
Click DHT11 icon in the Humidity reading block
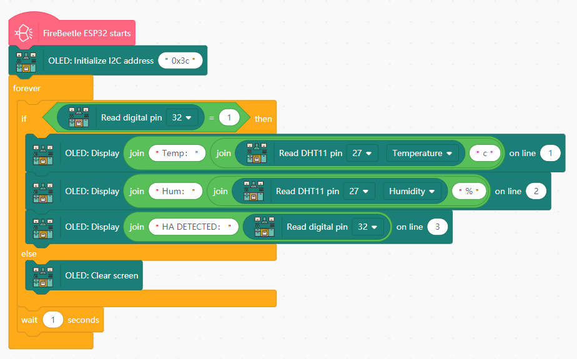click(254, 191)
